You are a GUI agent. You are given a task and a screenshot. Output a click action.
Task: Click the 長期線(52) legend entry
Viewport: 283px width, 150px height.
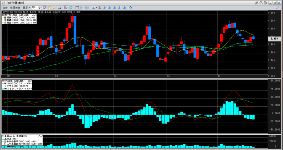click(x=19, y=23)
